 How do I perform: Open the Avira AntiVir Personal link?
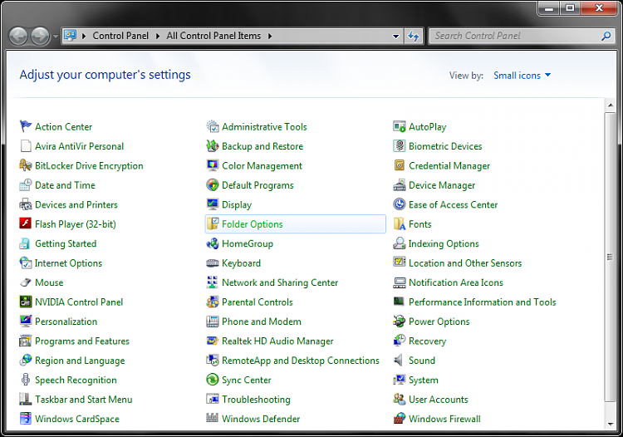tap(80, 146)
